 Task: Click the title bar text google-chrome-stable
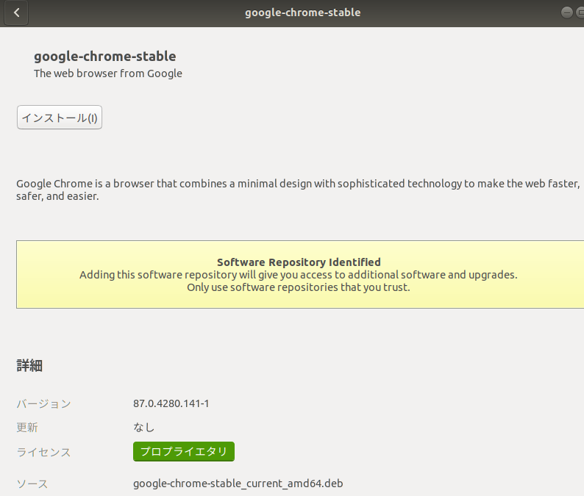tap(302, 12)
